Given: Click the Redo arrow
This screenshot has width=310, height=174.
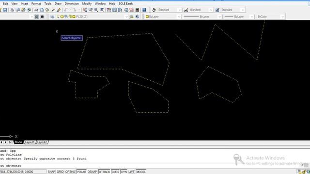Looking at the screenshot, I should tap(74, 10).
